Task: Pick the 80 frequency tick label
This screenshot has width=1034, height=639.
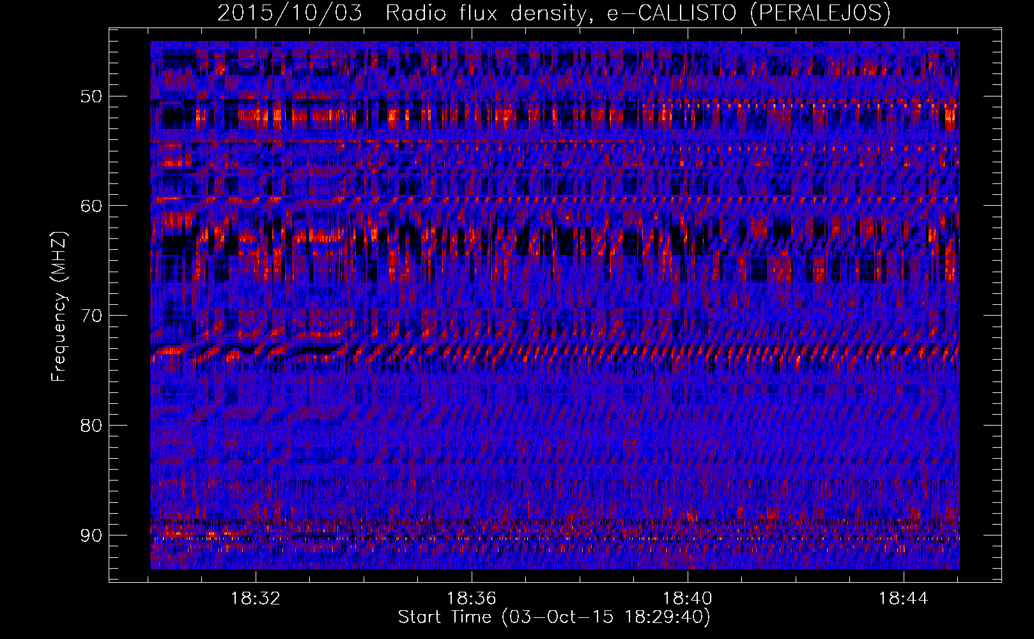Action: point(91,425)
